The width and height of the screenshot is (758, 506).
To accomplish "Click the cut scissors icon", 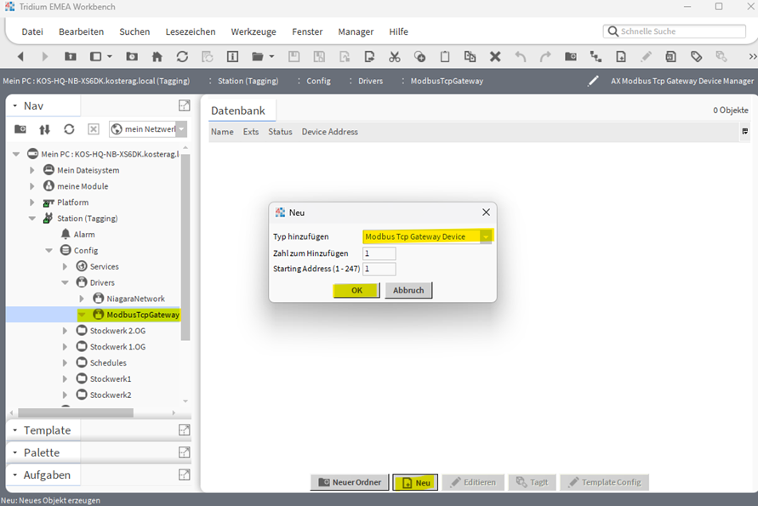I will click(395, 56).
